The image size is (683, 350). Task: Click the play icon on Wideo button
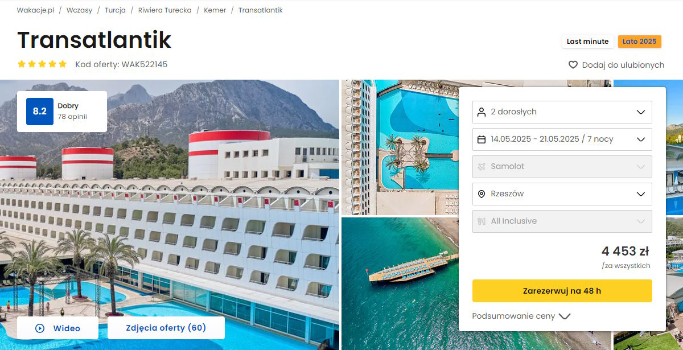coord(40,328)
